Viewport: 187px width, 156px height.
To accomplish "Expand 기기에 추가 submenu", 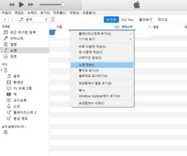I will pyautogui.click(x=102, y=39).
